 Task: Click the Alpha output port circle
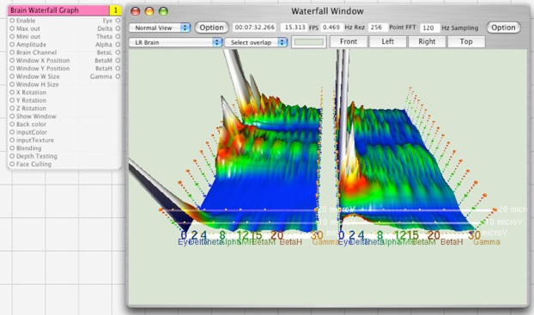click(x=118, y=45)
